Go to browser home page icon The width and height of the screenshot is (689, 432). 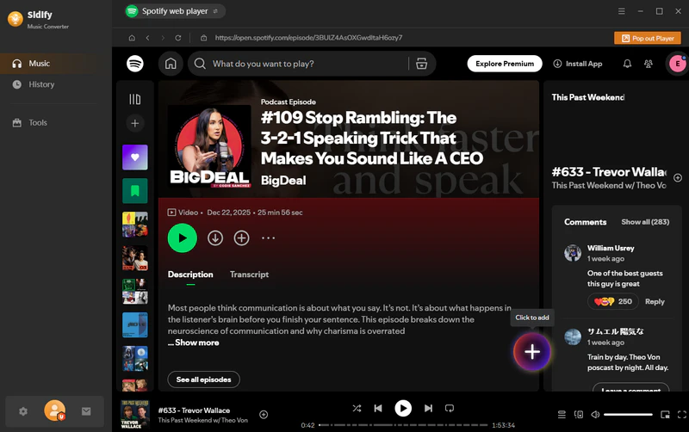[132, 38]
